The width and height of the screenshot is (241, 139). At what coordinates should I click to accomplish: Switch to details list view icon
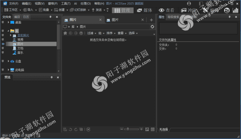click(153, 129)
